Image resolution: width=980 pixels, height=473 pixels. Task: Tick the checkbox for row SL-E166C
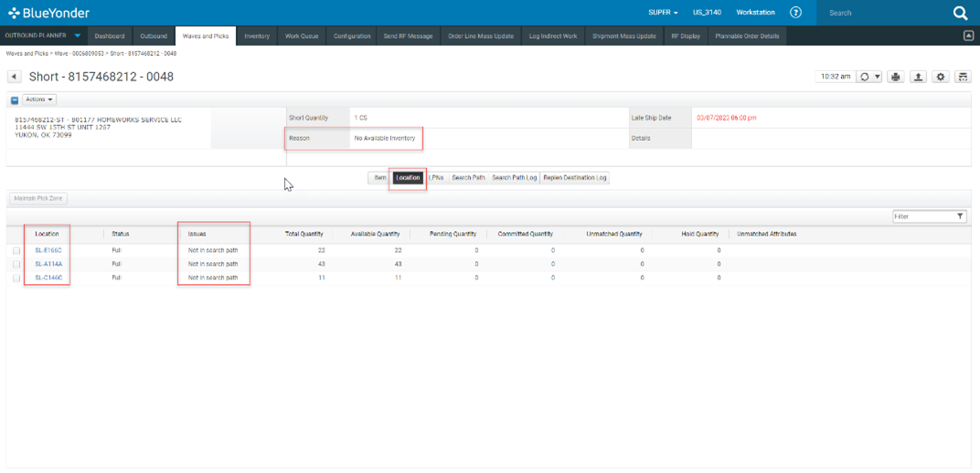(16, 250)
